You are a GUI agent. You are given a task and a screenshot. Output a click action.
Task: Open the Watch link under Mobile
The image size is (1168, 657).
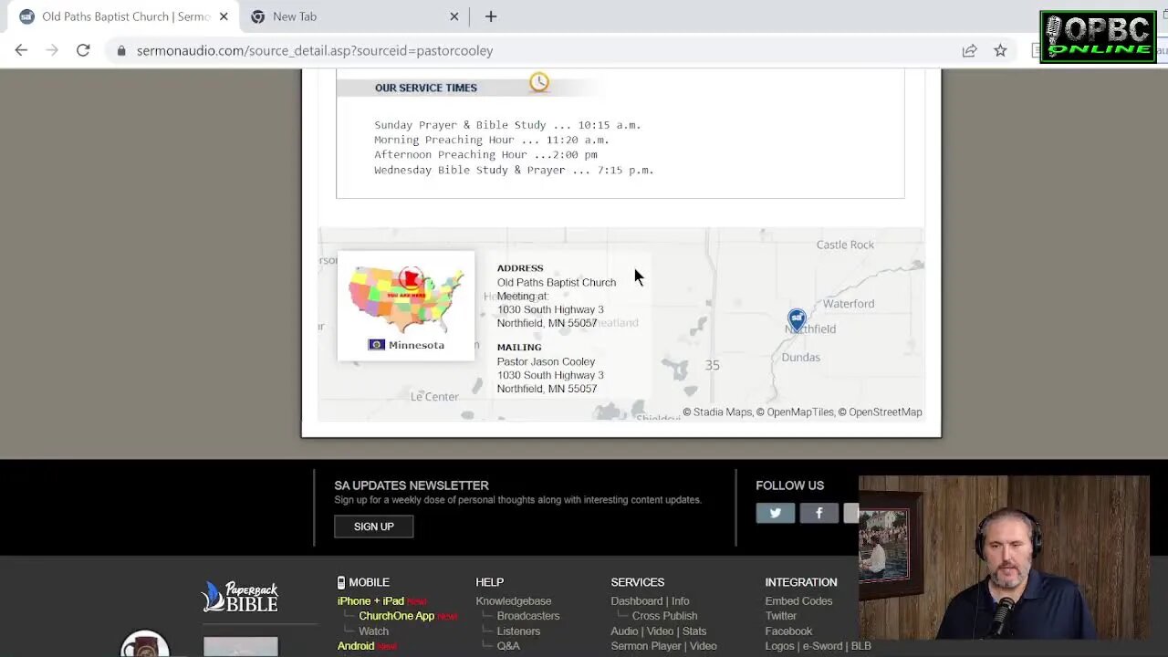(373, 631)
